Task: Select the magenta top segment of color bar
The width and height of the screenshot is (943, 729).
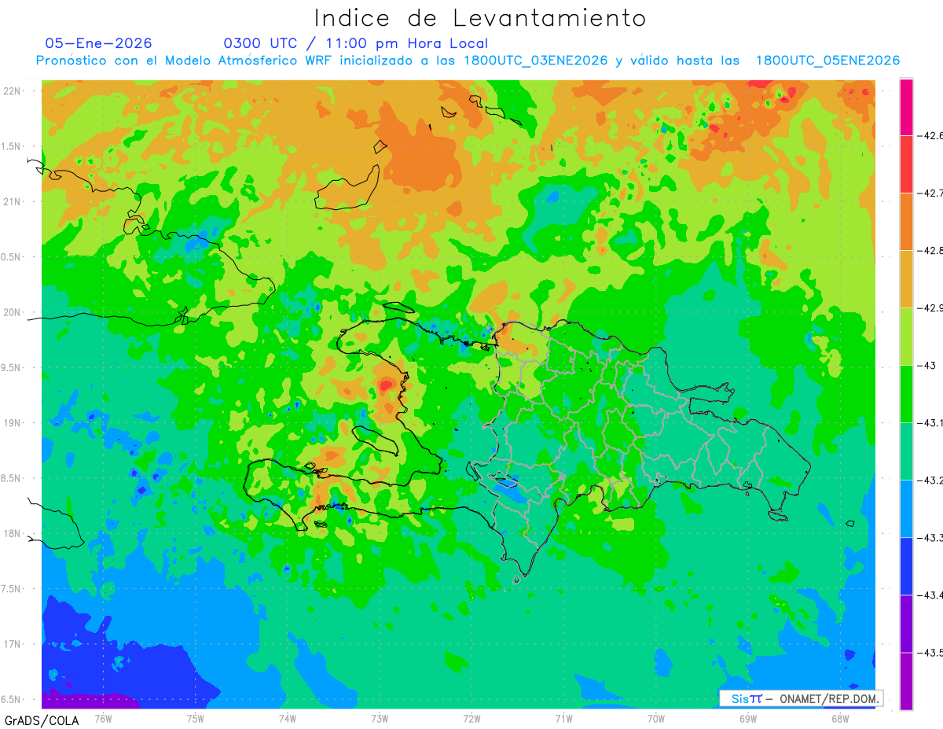Action: click(906, 107)
